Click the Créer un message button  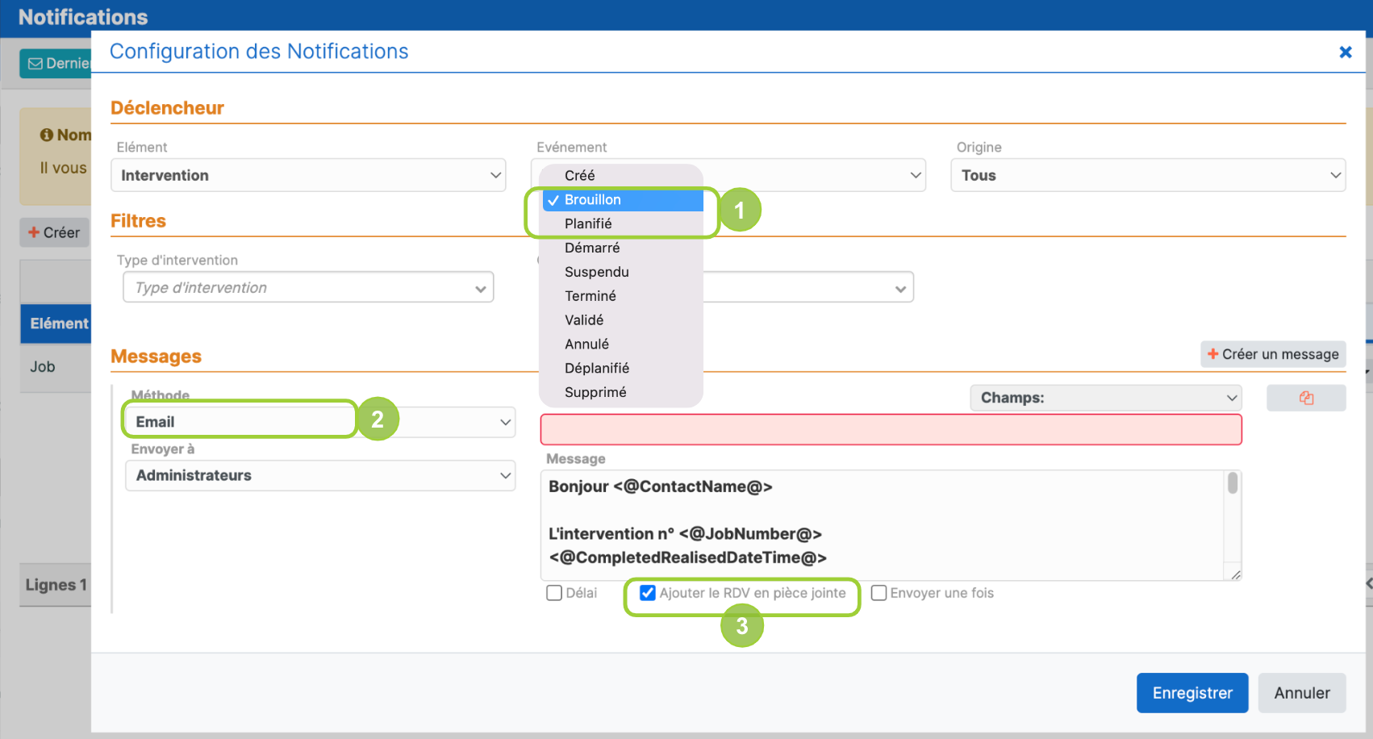[x=1273, y=354]
